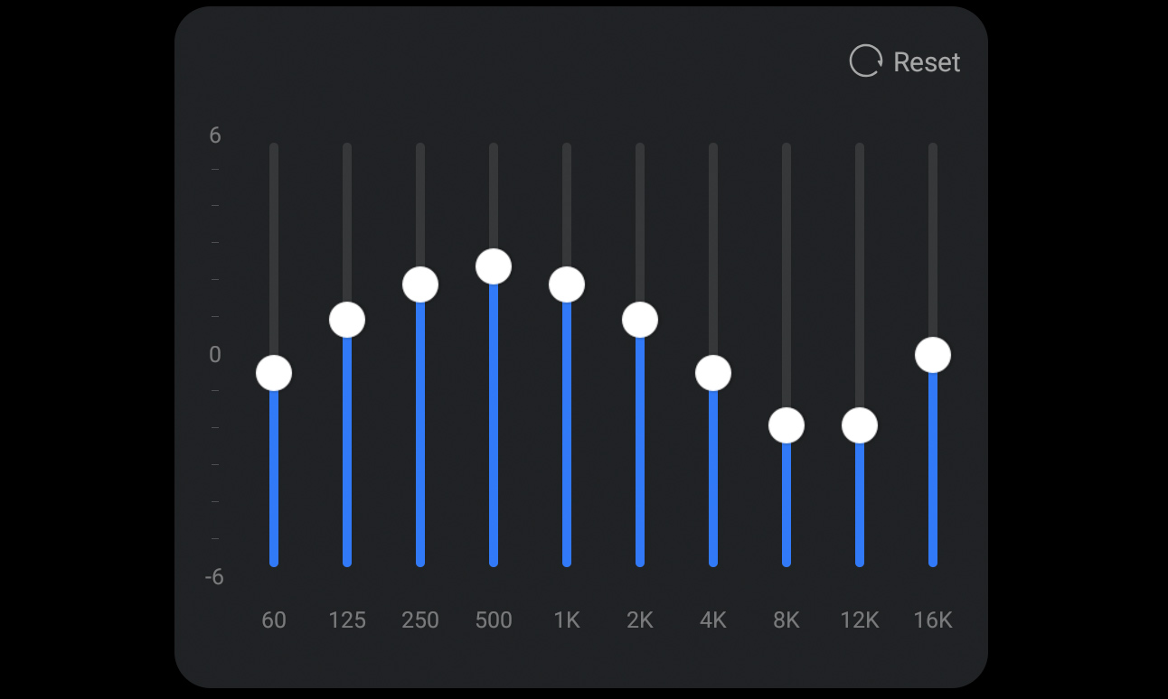1168x699 pixels.
Task: Click the 16K slider handle
Action: tap(933, 355)
